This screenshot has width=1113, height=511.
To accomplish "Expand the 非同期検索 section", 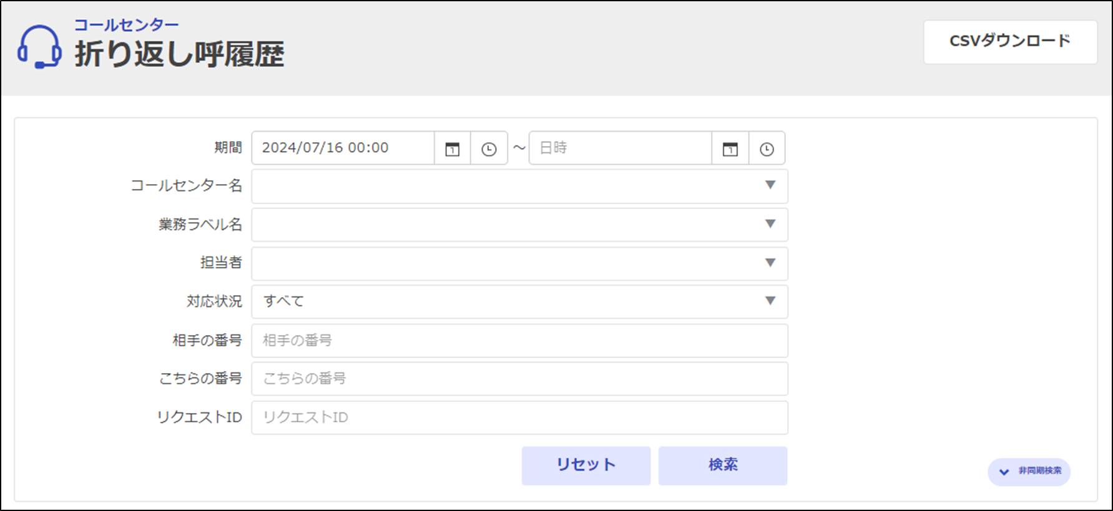I will (x=1029, y=472).
